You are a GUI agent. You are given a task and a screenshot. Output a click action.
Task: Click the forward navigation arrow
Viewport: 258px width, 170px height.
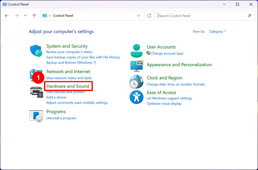[x=17, y=16]
